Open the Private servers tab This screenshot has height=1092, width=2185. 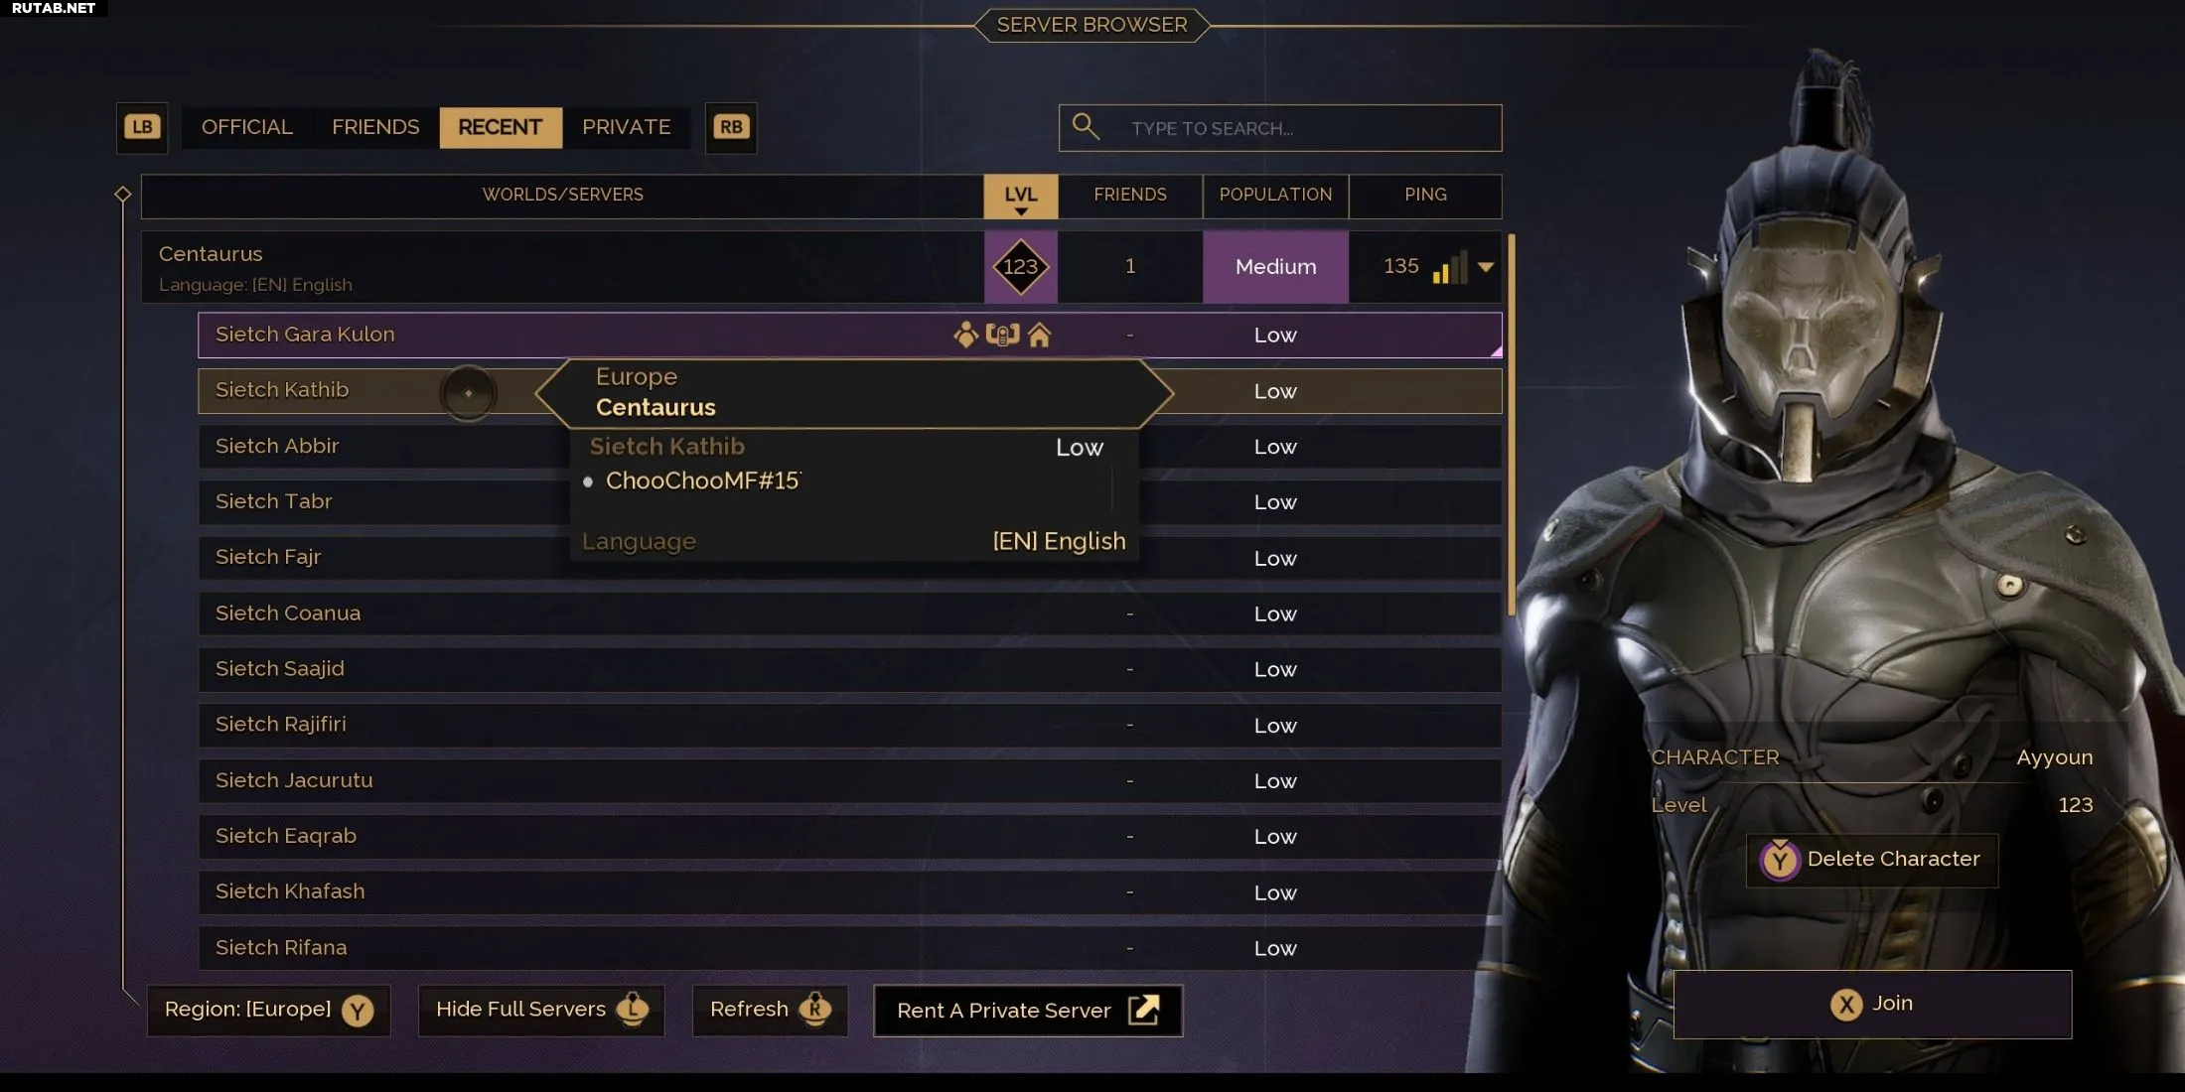point(626,127)
